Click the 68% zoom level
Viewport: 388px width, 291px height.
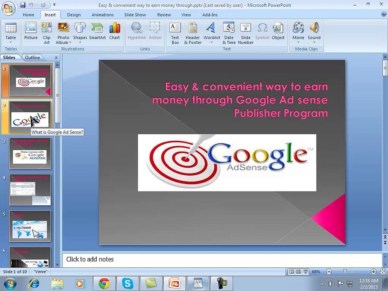point(316,272)
